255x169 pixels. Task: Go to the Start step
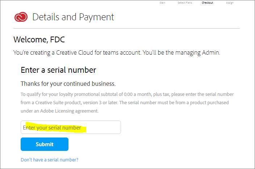(x=162, y=3)
